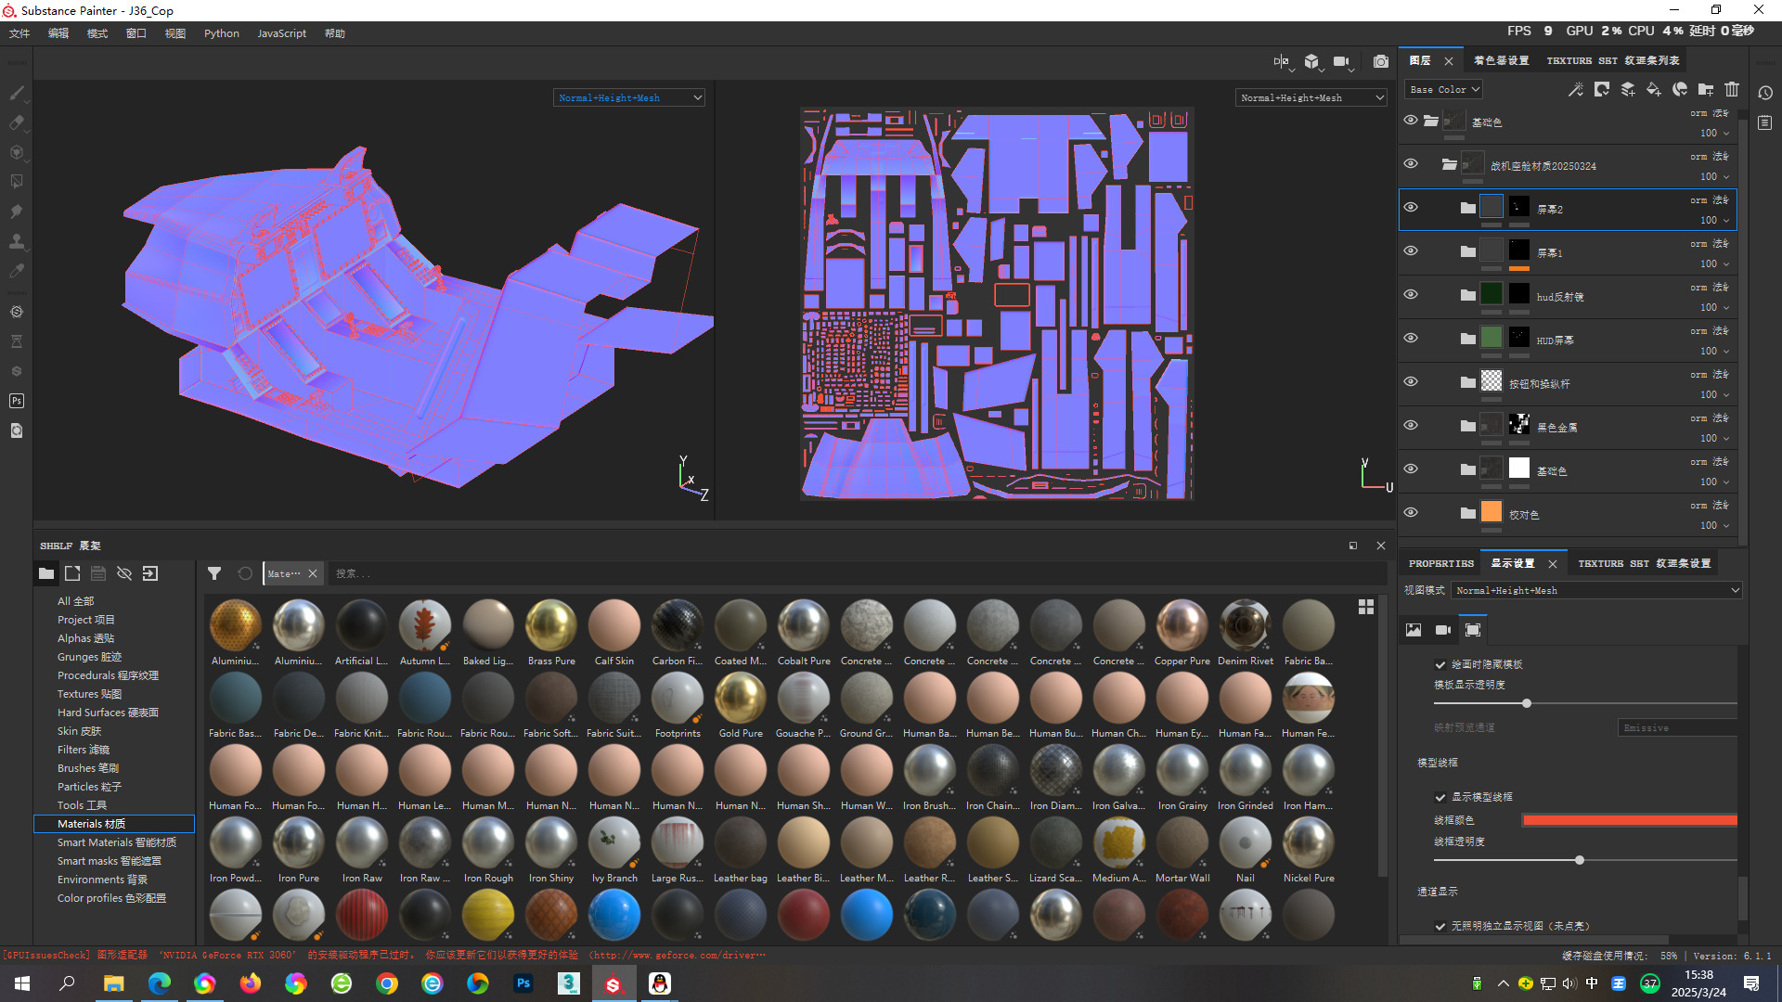Select the Polygon Fill tool
Image resolution: width=1782 pixels, height=1002 pixels.
point(17,182)
